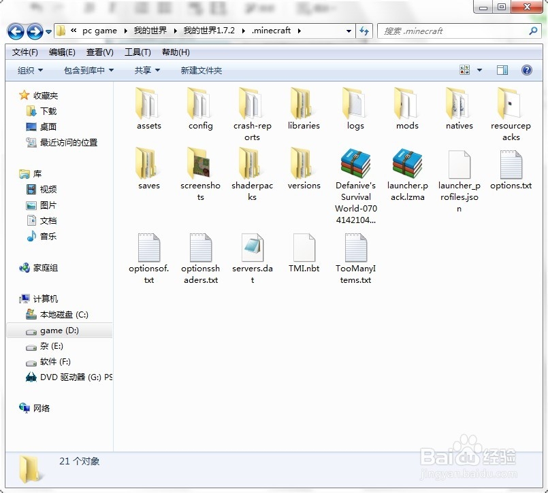
Task: Open the 文件(F) menu
Action: coord(25,52)
